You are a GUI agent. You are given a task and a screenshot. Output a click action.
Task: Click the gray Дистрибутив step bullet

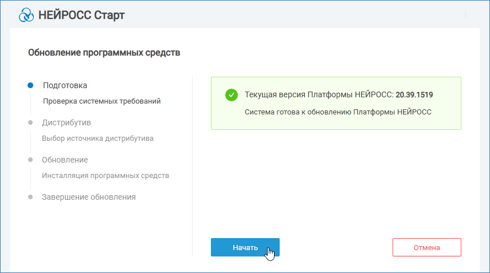[30, 122]
